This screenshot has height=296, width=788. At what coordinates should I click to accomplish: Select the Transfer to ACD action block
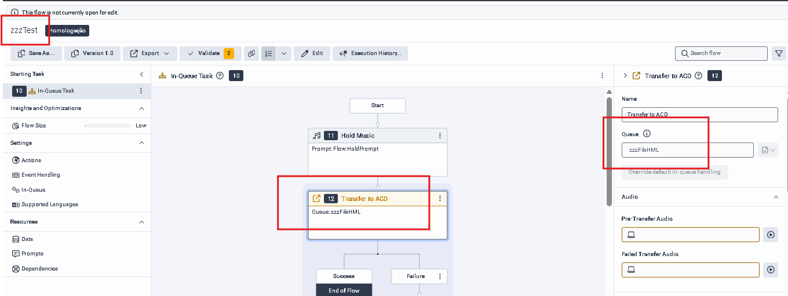378,215
